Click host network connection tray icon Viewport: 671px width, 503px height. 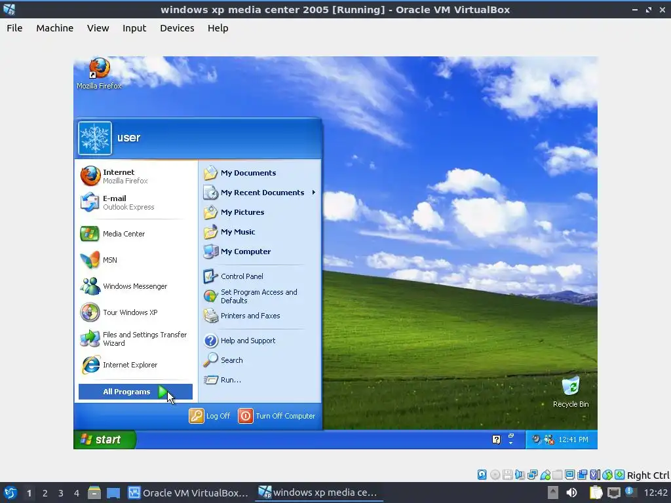pyautogui.click(x=613, y=493)
